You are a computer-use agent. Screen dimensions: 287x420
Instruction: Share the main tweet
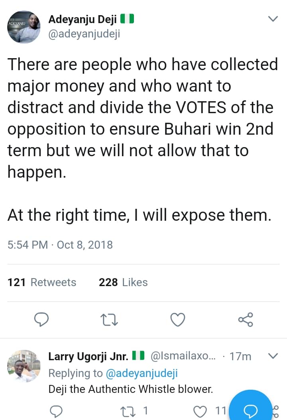click(x=245, y=320)
